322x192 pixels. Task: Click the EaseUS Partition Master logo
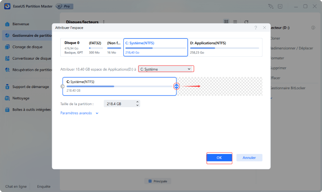7,6
